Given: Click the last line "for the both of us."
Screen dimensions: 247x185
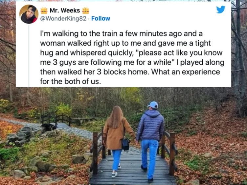Looking at the screenshot, I should (70, 81).
